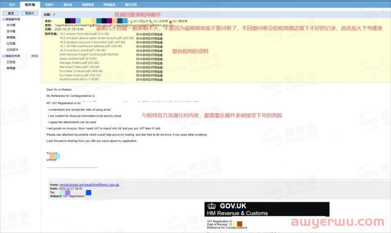This screenshot has width=391, height=233.
Task: Open attachment Manage Orders.pdf
Action: [x=79, y=63]
